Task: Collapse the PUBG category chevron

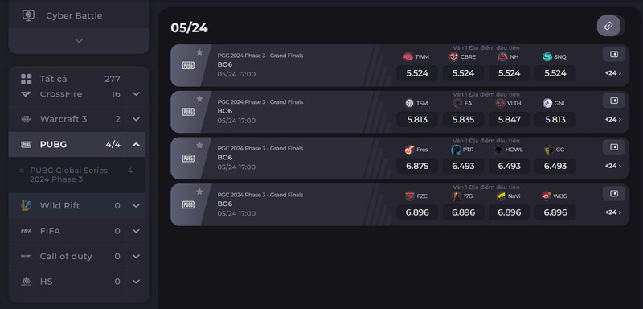Action: (136, 145)
